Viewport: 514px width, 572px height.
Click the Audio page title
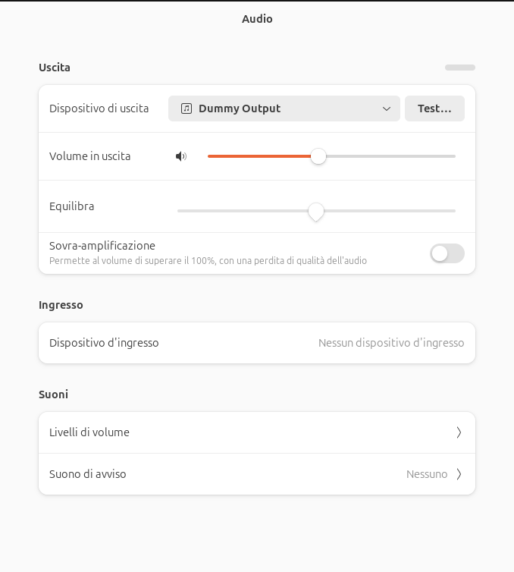coord(257,19)
